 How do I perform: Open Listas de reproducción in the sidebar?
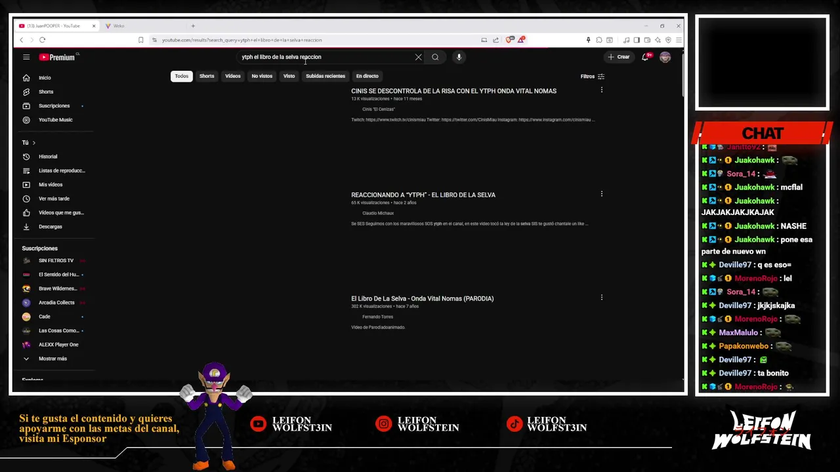[x=54, y=170]
